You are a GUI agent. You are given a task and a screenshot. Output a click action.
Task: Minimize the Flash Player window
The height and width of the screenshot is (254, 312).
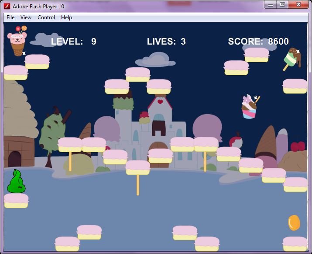click(x=271, y=5)
